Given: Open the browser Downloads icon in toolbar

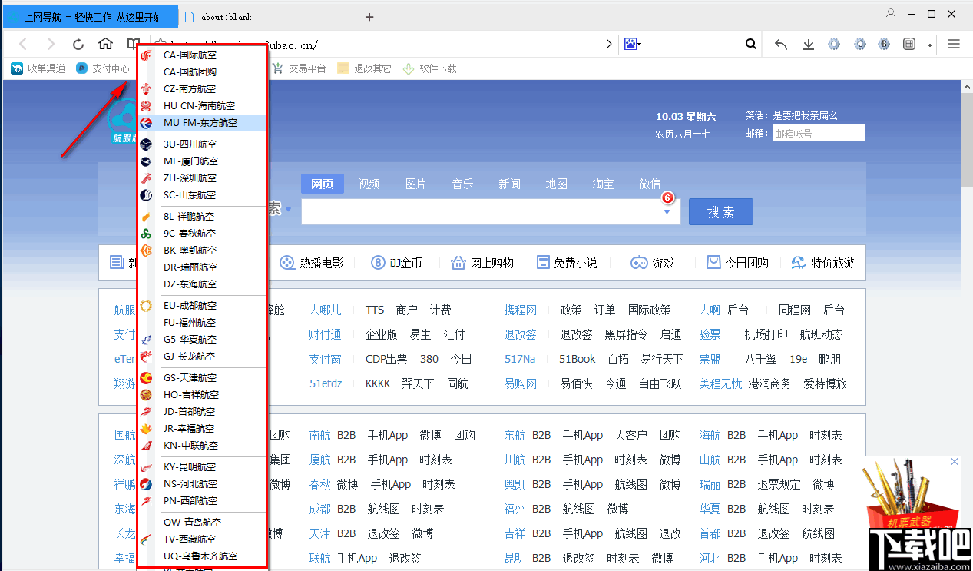Looking at the screenshot, I should (x=808, y=45).
